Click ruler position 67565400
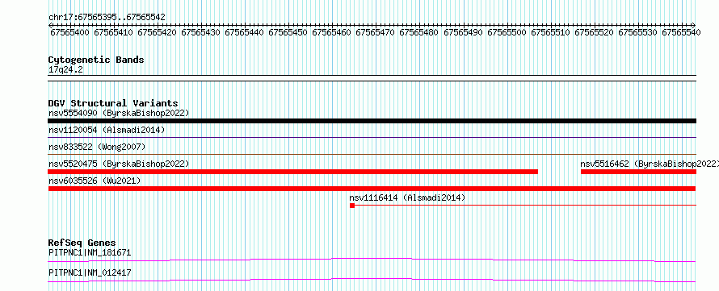 pyautogui.click(x=69, y=32)
